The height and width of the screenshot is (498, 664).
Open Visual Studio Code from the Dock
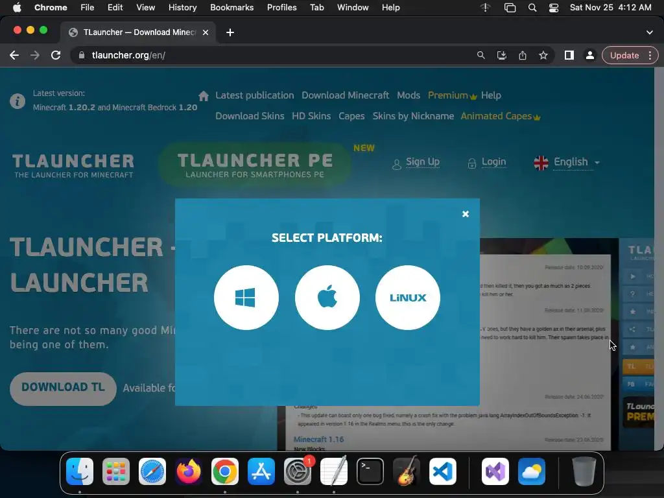point(443,472)
